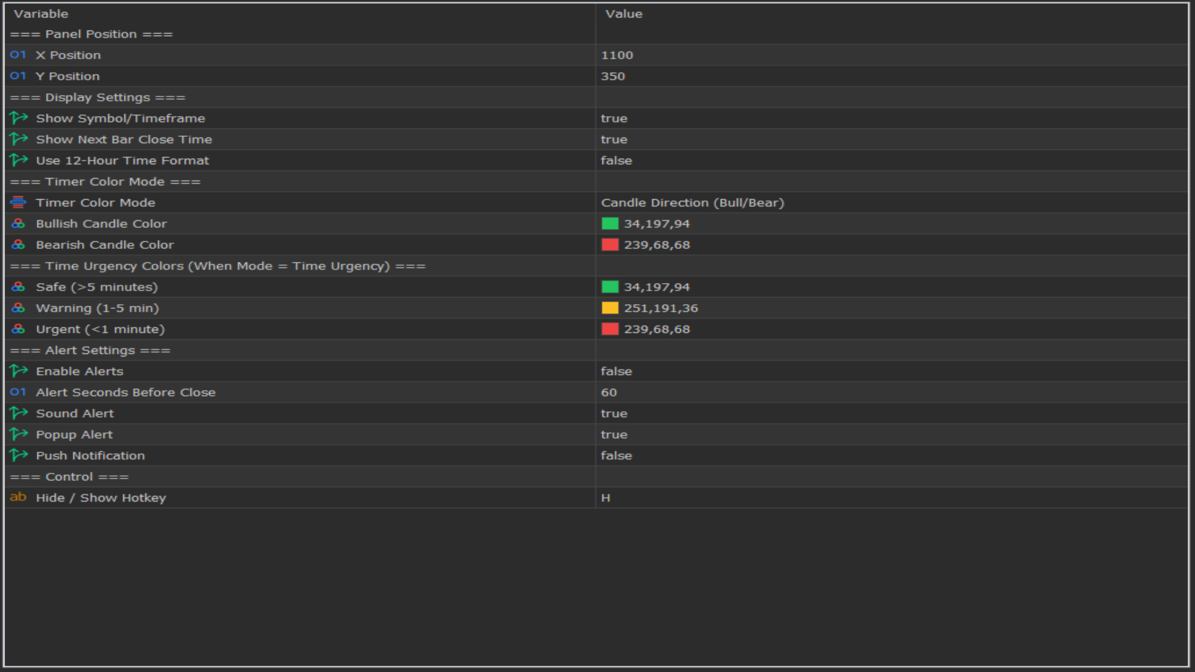Click the string 'ab' icon for Hide / Show Hotkey

point(18,497)
